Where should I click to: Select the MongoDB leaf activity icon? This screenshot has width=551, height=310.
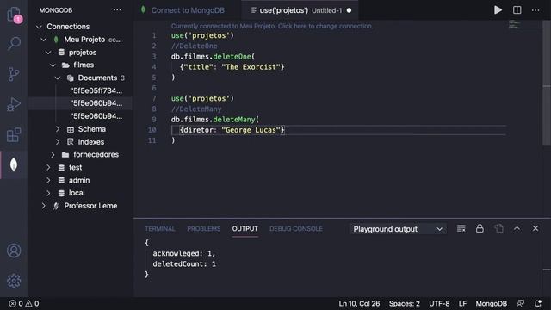click(x=14, y=164)
